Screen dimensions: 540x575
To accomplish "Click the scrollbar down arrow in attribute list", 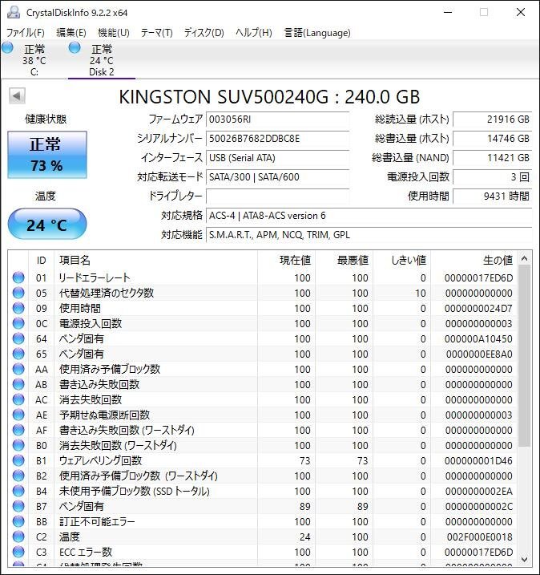I will 524,560.
